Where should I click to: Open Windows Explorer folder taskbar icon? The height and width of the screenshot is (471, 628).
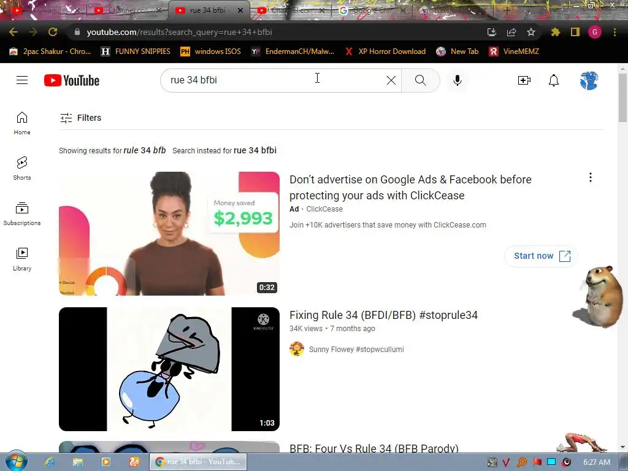[78, 462]
